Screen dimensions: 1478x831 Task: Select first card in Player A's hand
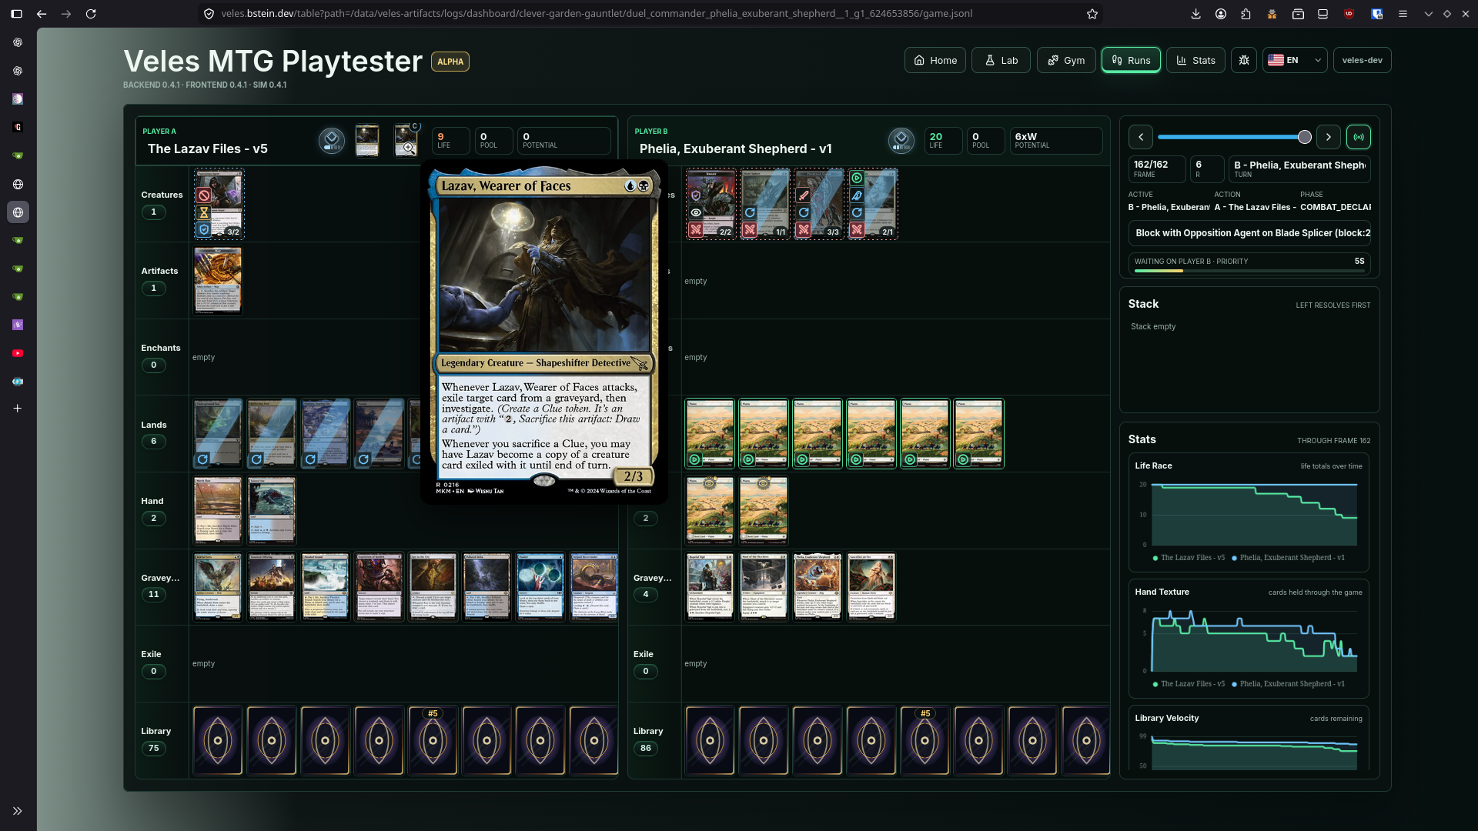(x=218, y=511)
